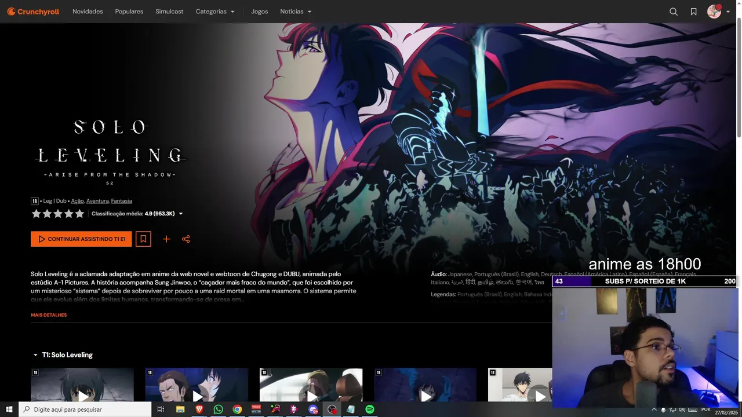Toggle the series watchlist bookmark button
Screen dimensions: 742x417
tap(143, 239)
